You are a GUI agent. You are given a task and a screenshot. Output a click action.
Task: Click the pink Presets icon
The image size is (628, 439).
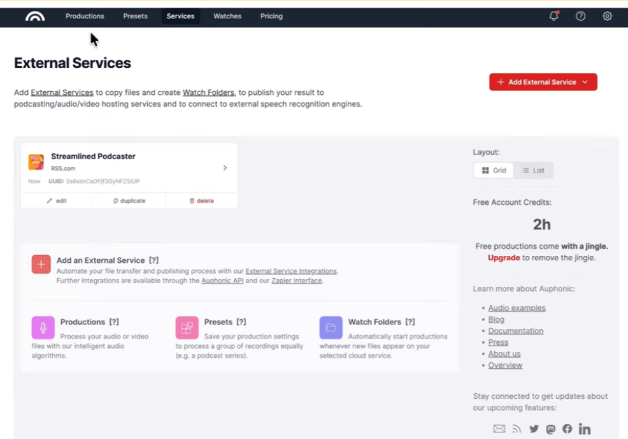[187, 328]
